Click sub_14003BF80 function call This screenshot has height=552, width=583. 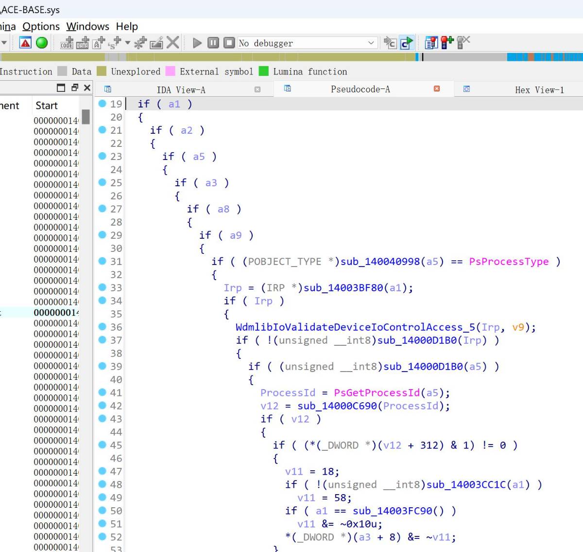343,288
